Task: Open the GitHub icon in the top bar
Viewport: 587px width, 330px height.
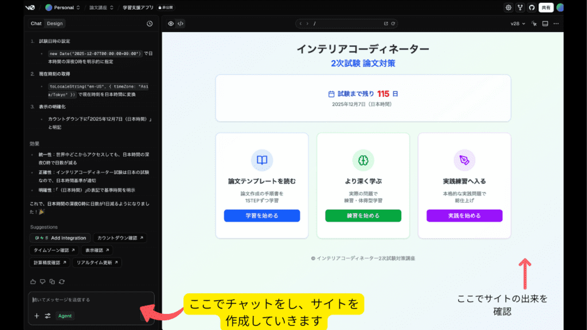Action: click(531, 7)
